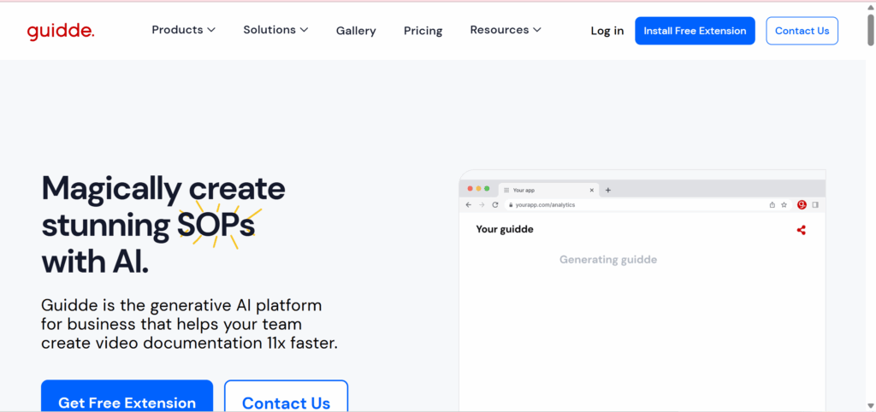Close the 'Your app' tab with X
The image size is (876, 412).
pyautogui.click(x=592, y=190)
